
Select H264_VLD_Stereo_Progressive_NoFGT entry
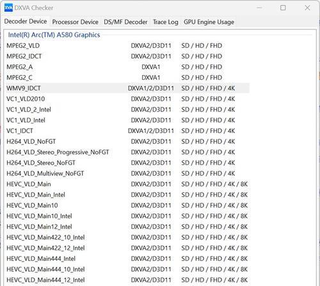pyautogui.click(x=128, y=152)
